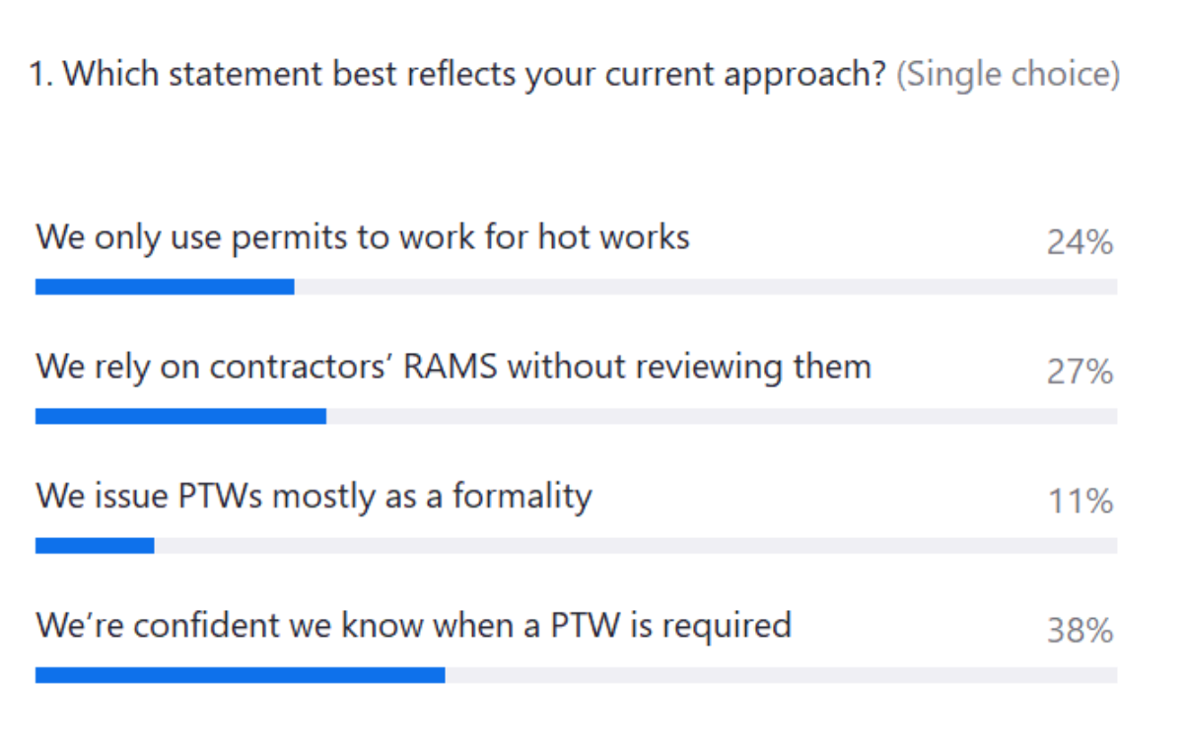Click blue filled part of hot works bar
This screenshot has width=1183, height=745.
click(165, 287)
